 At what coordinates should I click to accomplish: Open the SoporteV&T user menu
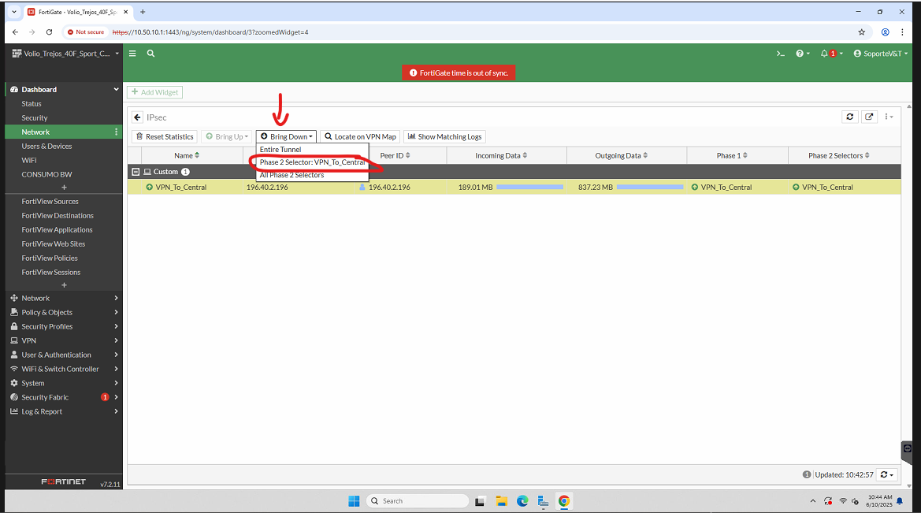click(x=881, y=54)
